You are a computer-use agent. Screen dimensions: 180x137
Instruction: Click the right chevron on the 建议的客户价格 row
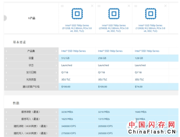(56, 87)
